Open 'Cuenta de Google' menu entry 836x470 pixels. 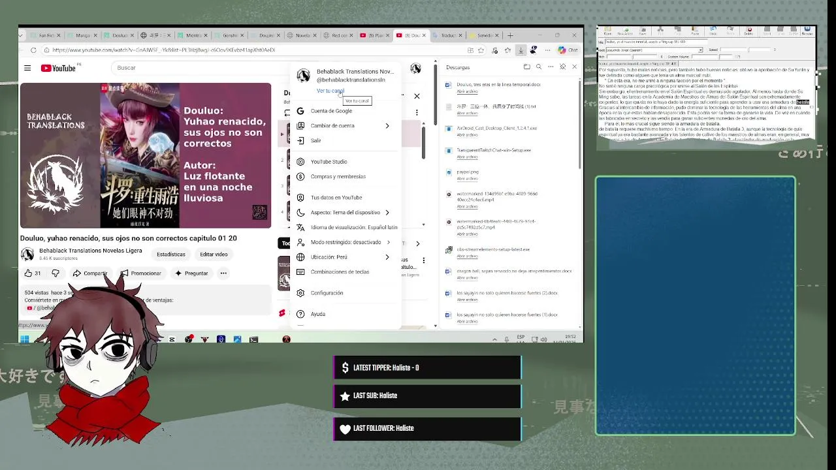(331, 111)
